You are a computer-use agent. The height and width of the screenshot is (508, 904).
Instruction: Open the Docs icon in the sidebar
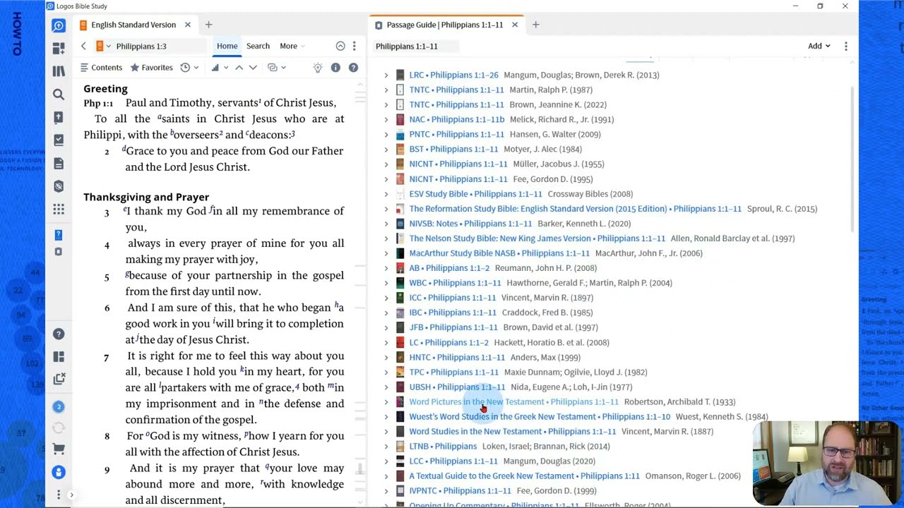[x=59, y=164]
